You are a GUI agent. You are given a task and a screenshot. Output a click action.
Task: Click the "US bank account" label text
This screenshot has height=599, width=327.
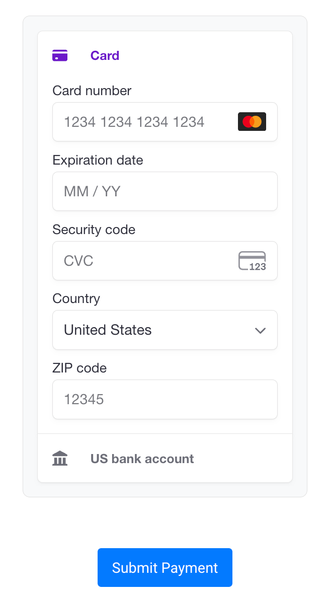click(x=142, y=459)
